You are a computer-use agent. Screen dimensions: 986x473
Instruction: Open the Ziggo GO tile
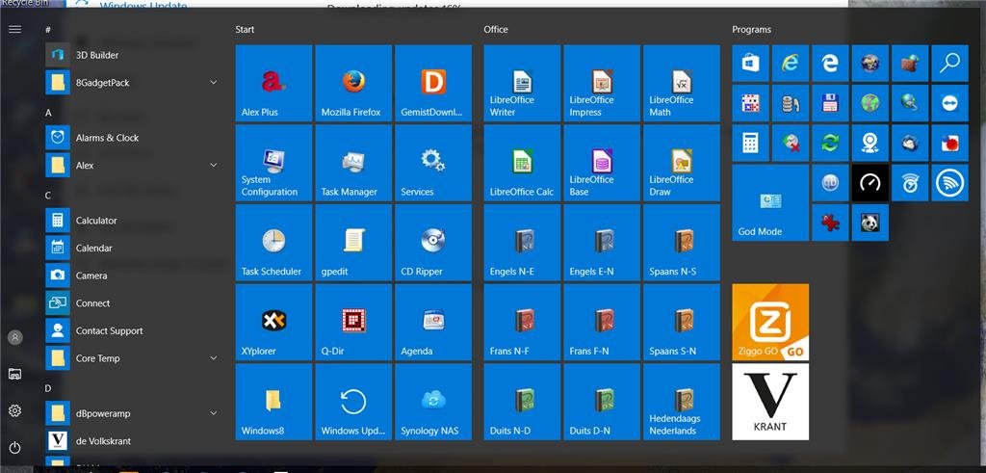click(770, 322)
